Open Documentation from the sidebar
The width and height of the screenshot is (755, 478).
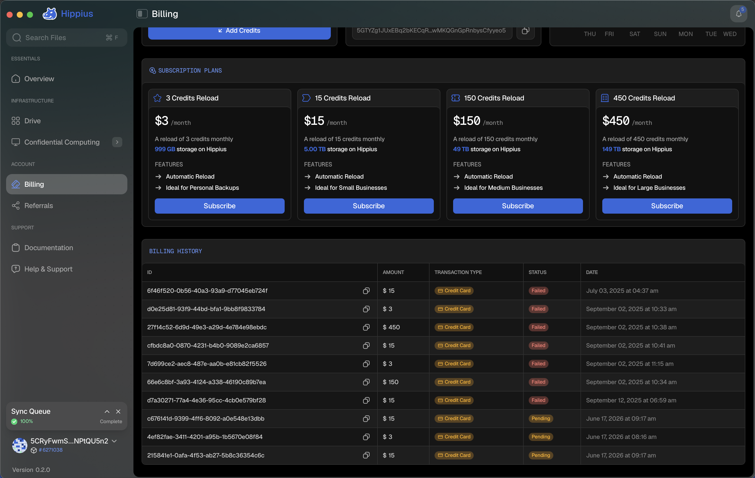pyautogui.click(x=66, y=248)
